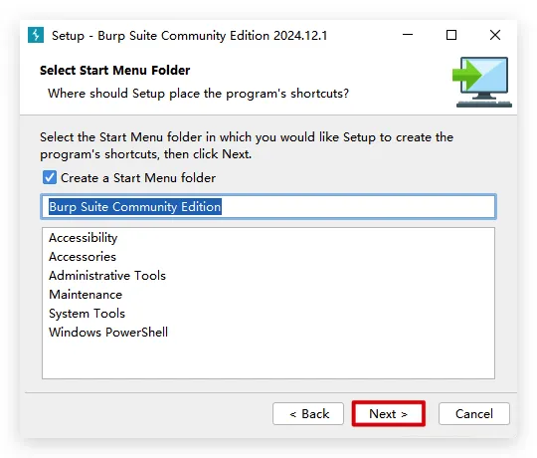The height and width of the screenshot is (458, 537).
Task: Click the Start Menu folder name field
Action: (268, 207)
